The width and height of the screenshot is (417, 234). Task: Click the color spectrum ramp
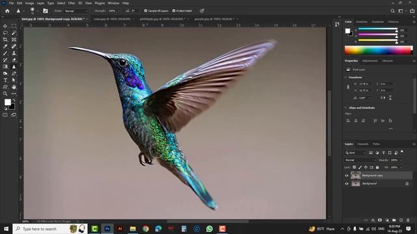(378, 50)
